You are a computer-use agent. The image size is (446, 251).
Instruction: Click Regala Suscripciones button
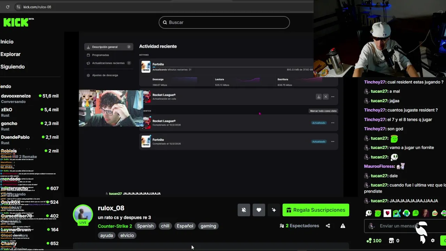[316, 210]
